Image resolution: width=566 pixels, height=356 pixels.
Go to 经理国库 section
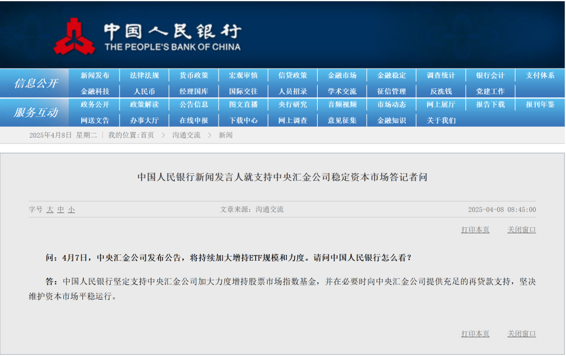(194, 91)
